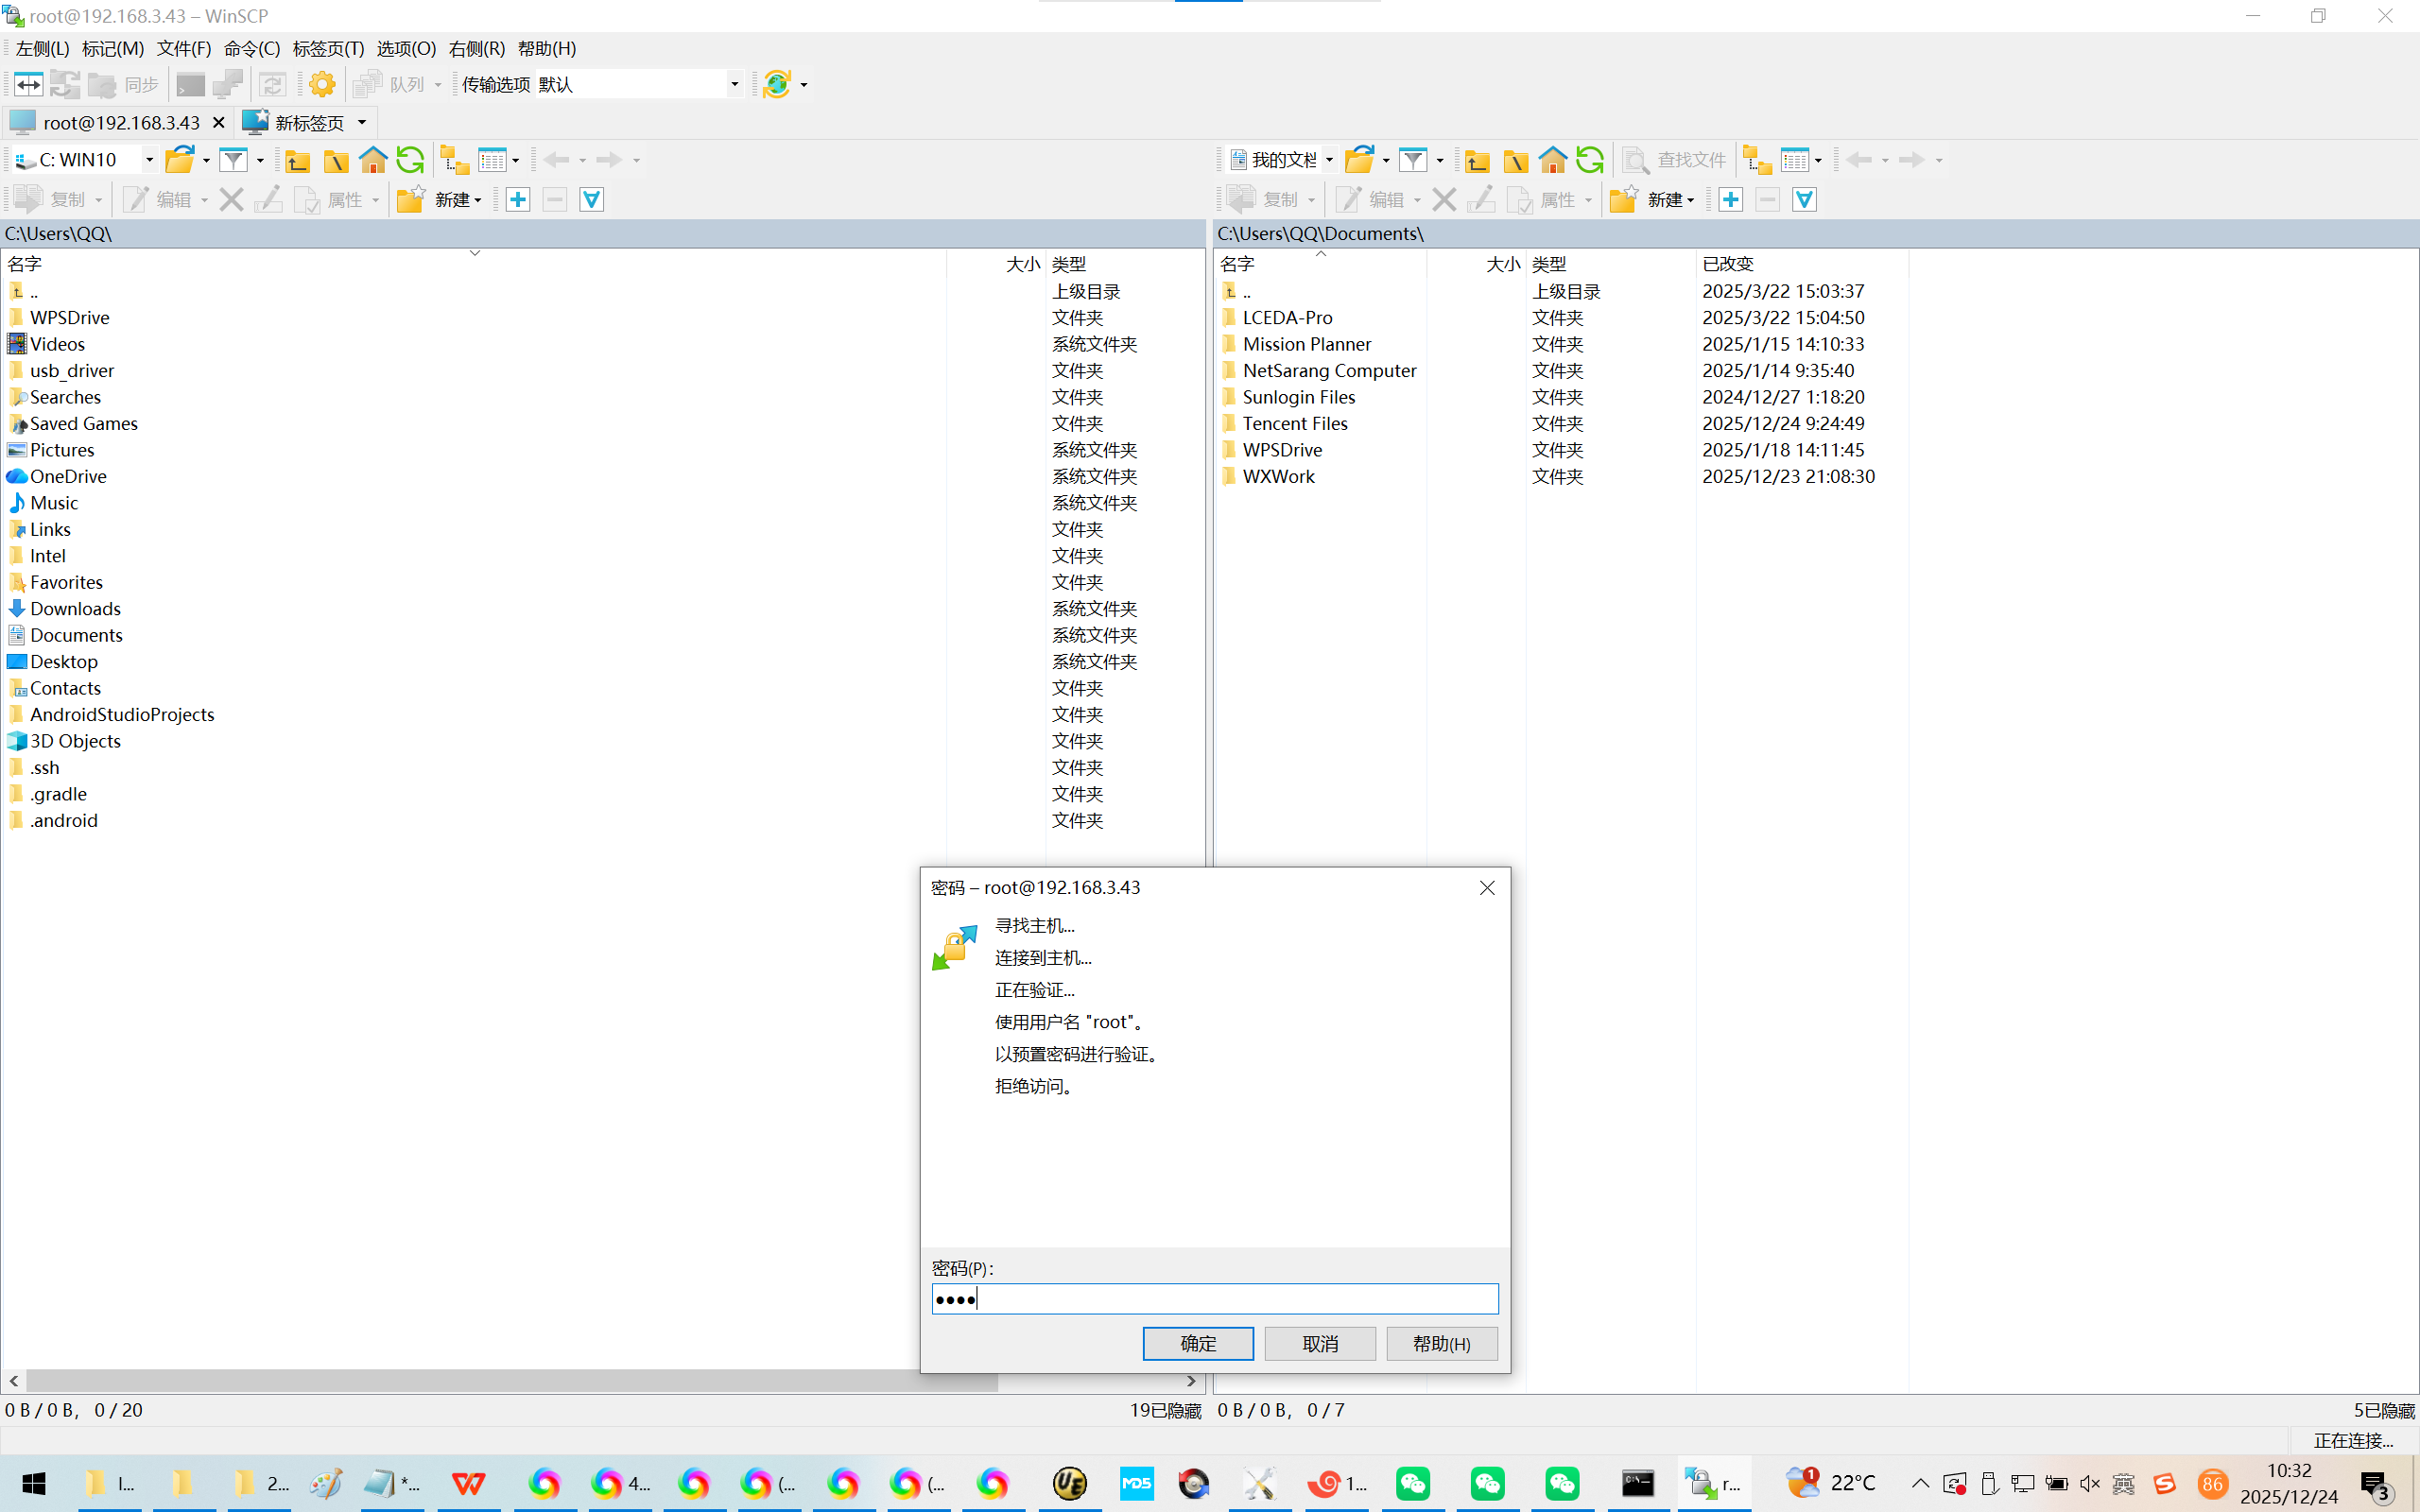Viewport: 2420px width, 1512px height.
Task: Switch to the 新标签页 tab
Action: tap(309, 122)
